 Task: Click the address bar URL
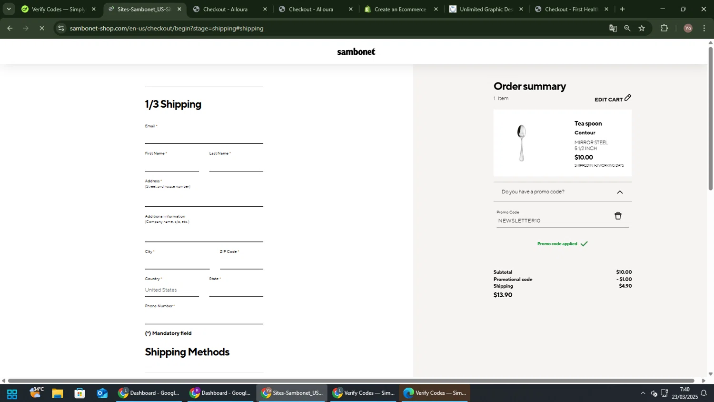click(167, 28)
